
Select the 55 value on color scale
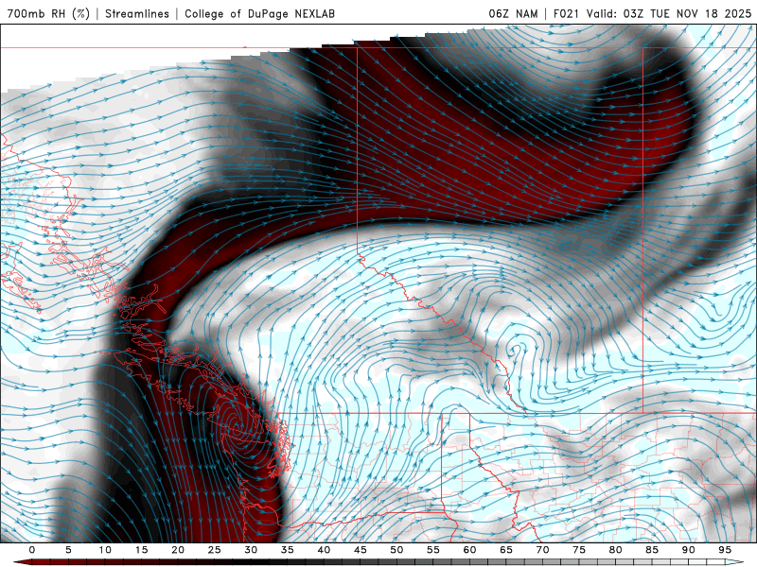pyautogui.click(x=433, y=550)
